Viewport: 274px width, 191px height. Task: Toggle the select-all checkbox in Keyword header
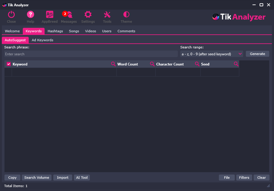(9, 64)
